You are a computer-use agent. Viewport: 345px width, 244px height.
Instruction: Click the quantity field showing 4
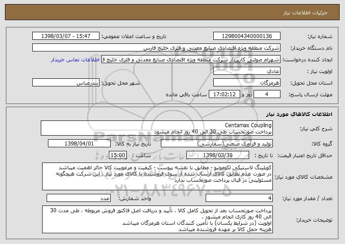(x=239, y=198)
